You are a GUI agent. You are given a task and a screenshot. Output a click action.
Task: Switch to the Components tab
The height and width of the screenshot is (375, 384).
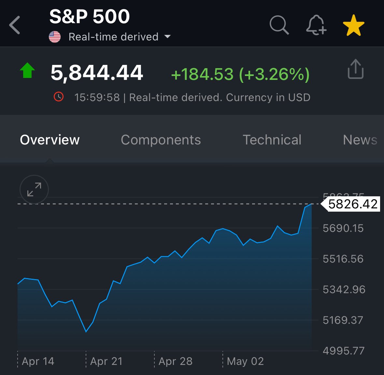coord(161,140)
